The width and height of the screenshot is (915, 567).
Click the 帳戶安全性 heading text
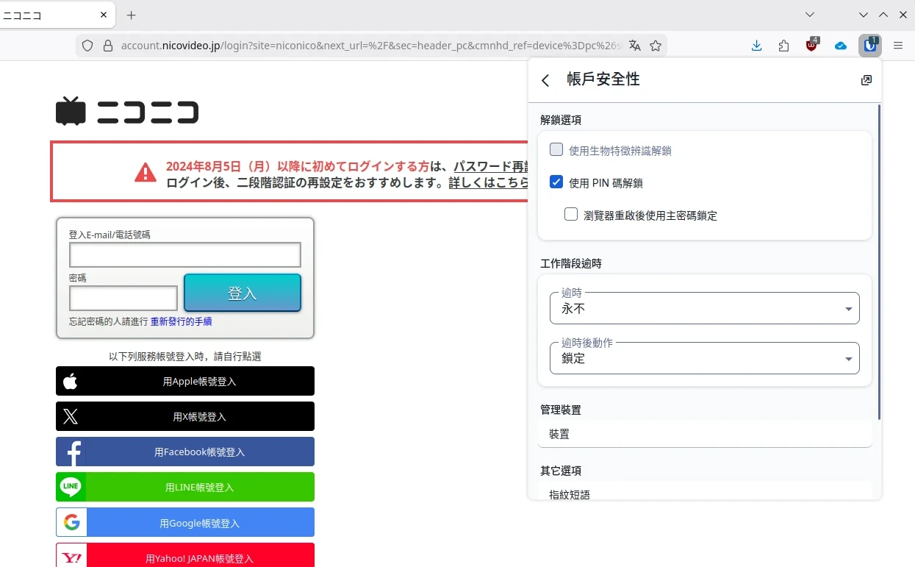click(x=603, y=79)
